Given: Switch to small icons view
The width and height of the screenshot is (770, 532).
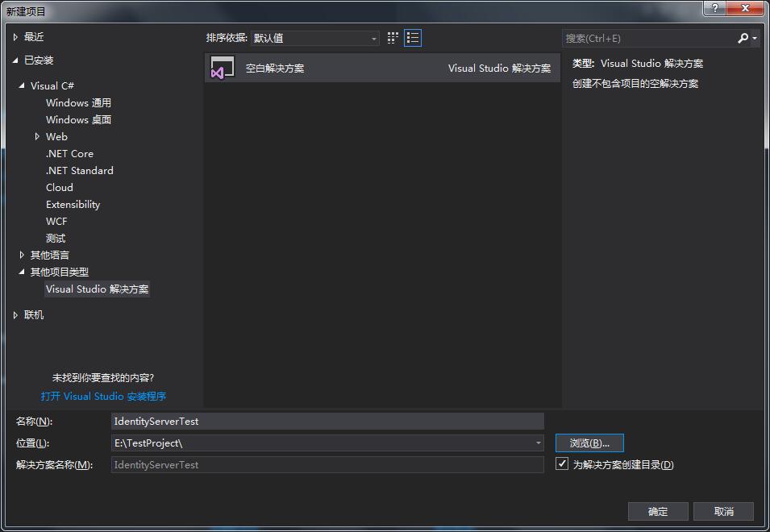Looking at the screenshot, I should 393,38.
